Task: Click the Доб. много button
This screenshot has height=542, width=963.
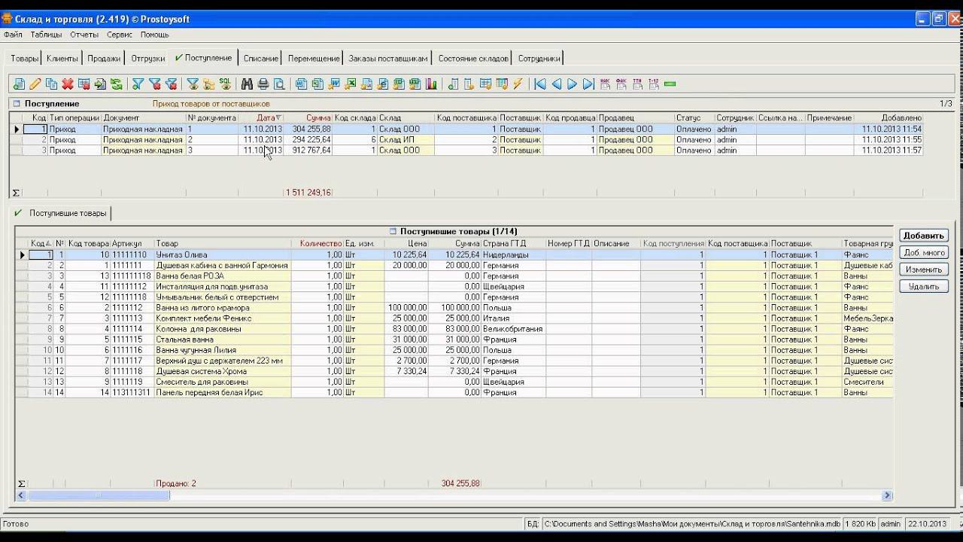Action: click(923, 253)
